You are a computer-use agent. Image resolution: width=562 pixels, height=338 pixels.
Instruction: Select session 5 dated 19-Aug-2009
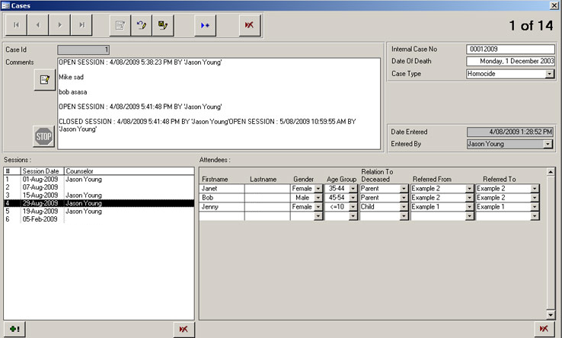[99, 211]
